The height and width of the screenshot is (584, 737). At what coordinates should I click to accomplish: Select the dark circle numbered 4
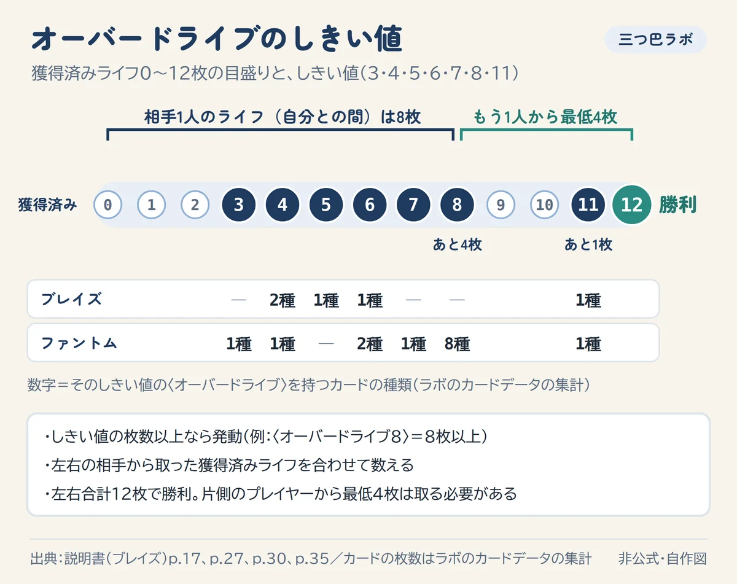coord(283,205)
